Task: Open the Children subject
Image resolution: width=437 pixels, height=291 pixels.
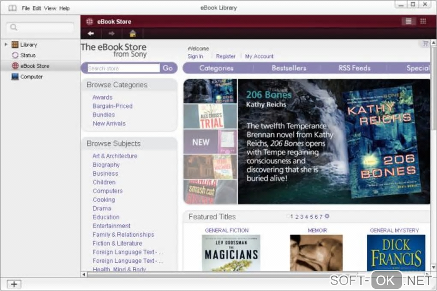Action: pyautogui.click(x=104, y=182)
